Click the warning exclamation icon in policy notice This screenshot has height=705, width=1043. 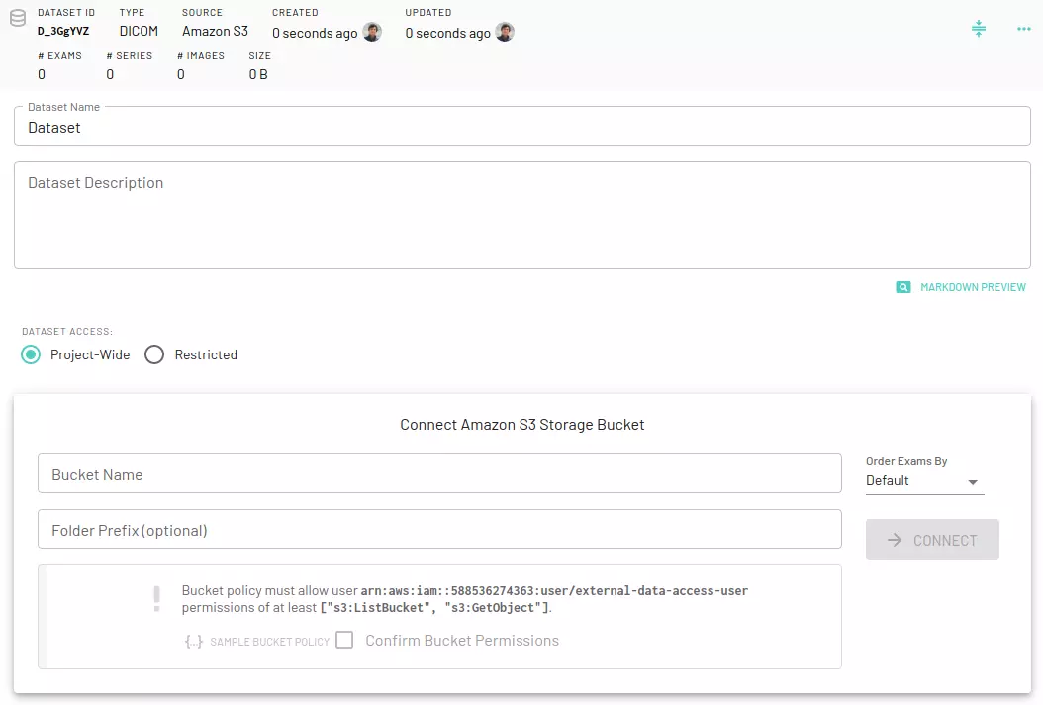(x=156, y=598)
